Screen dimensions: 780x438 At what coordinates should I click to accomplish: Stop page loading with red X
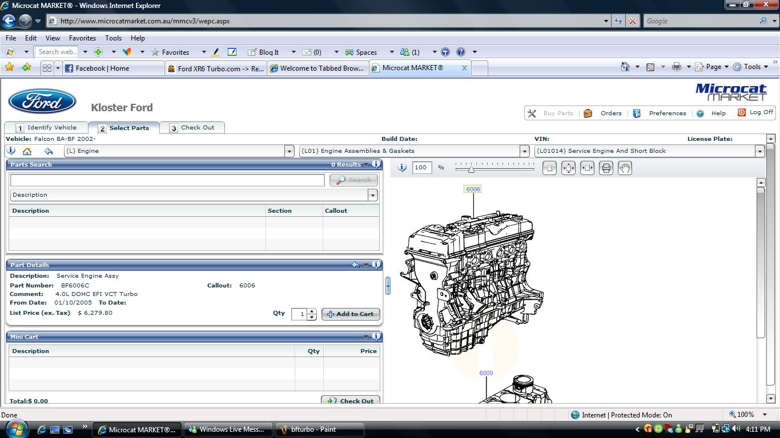coord(632,21)
